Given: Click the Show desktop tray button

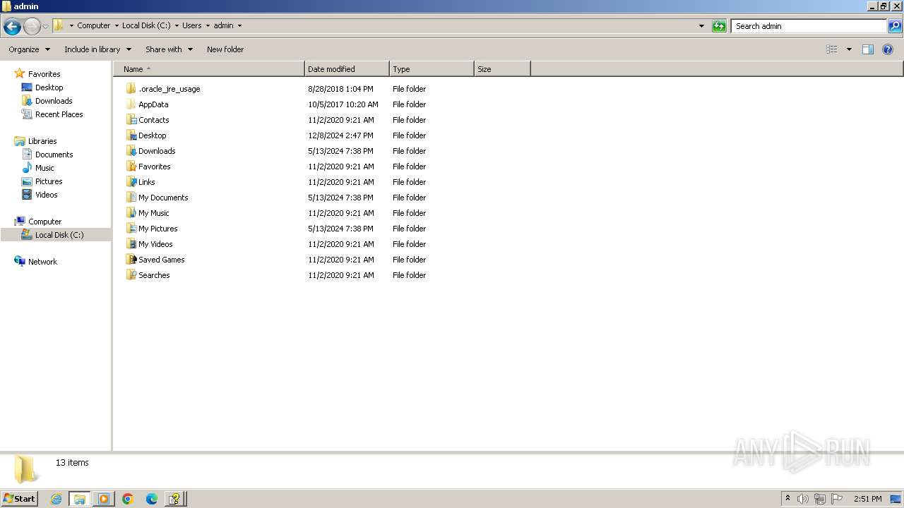Looking at the screenshot, I should (x=896, y=499).
